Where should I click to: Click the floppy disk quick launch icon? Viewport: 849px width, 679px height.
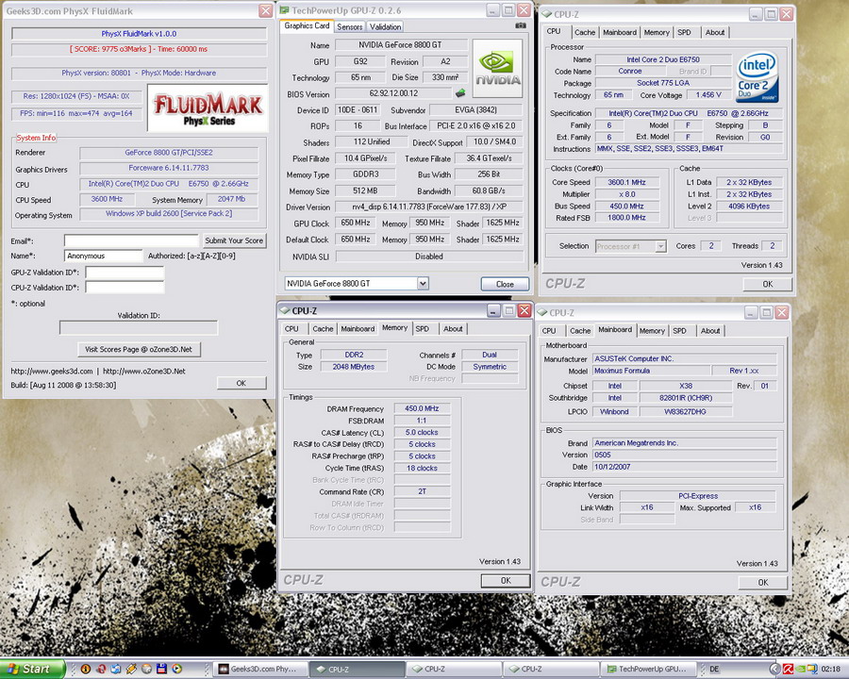[161, 670]
